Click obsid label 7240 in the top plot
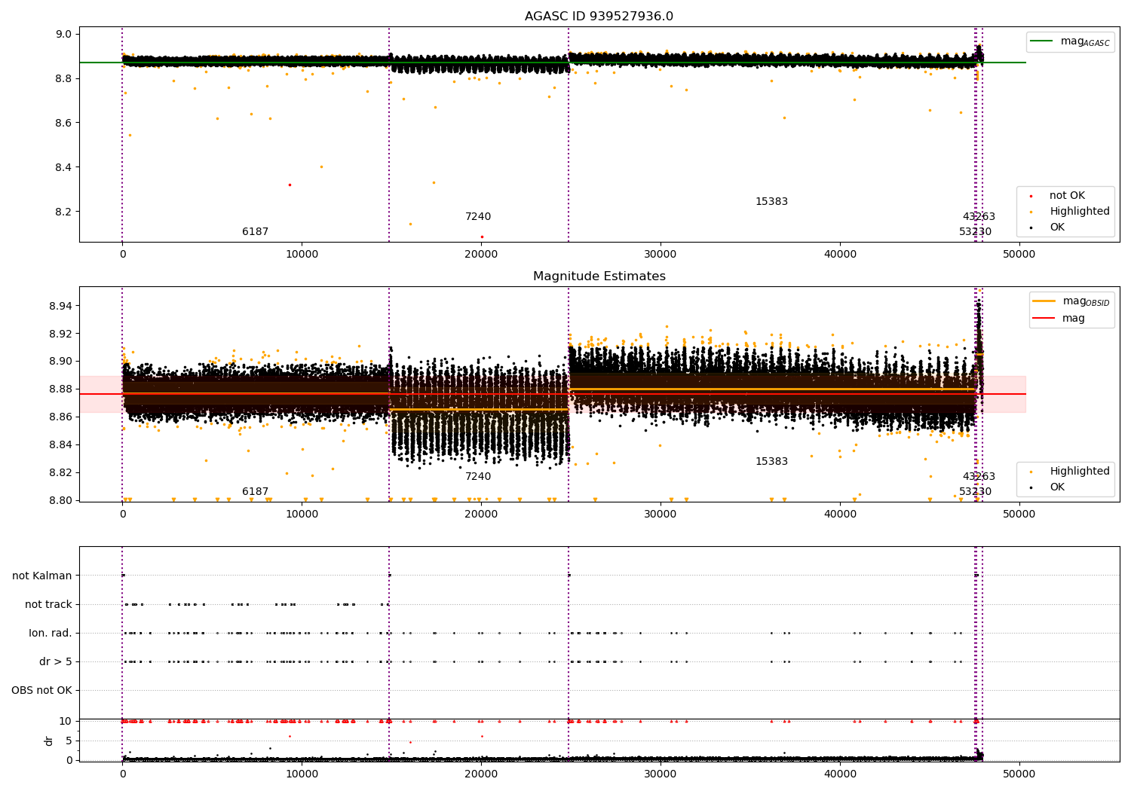This screenshot has height=791, width=1131. [478, 217]
